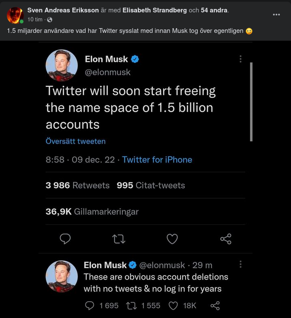The width and height of the screenshot is (291, 318).
Task: View the 3 986 Retweets list
Action: click(77, 185)
